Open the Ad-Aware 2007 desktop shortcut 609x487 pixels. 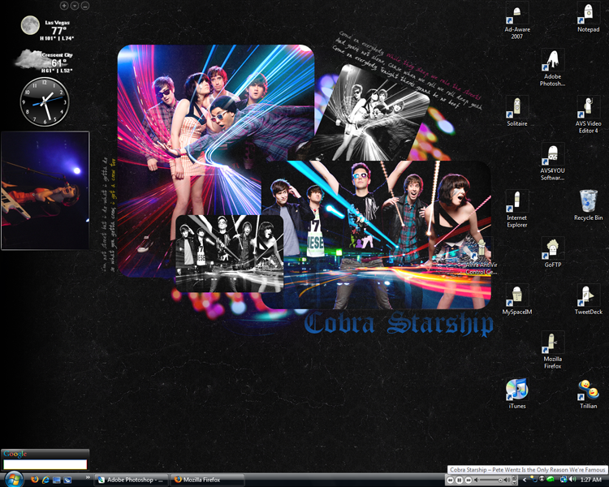pos(517,21)
